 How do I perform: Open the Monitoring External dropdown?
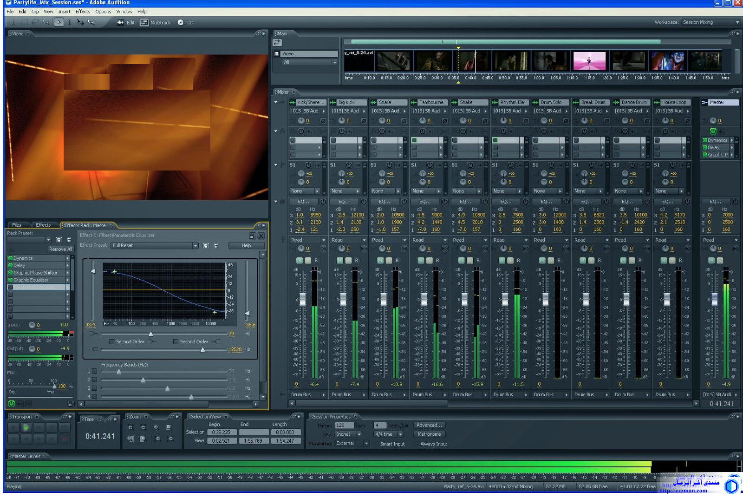pyautogui.click(x=366, y=444)
